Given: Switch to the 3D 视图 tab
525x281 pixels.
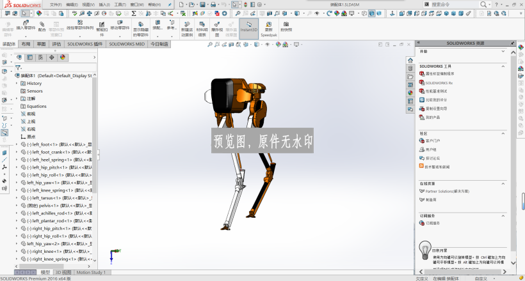Looking at the screenshot, I should coord(63,272).
